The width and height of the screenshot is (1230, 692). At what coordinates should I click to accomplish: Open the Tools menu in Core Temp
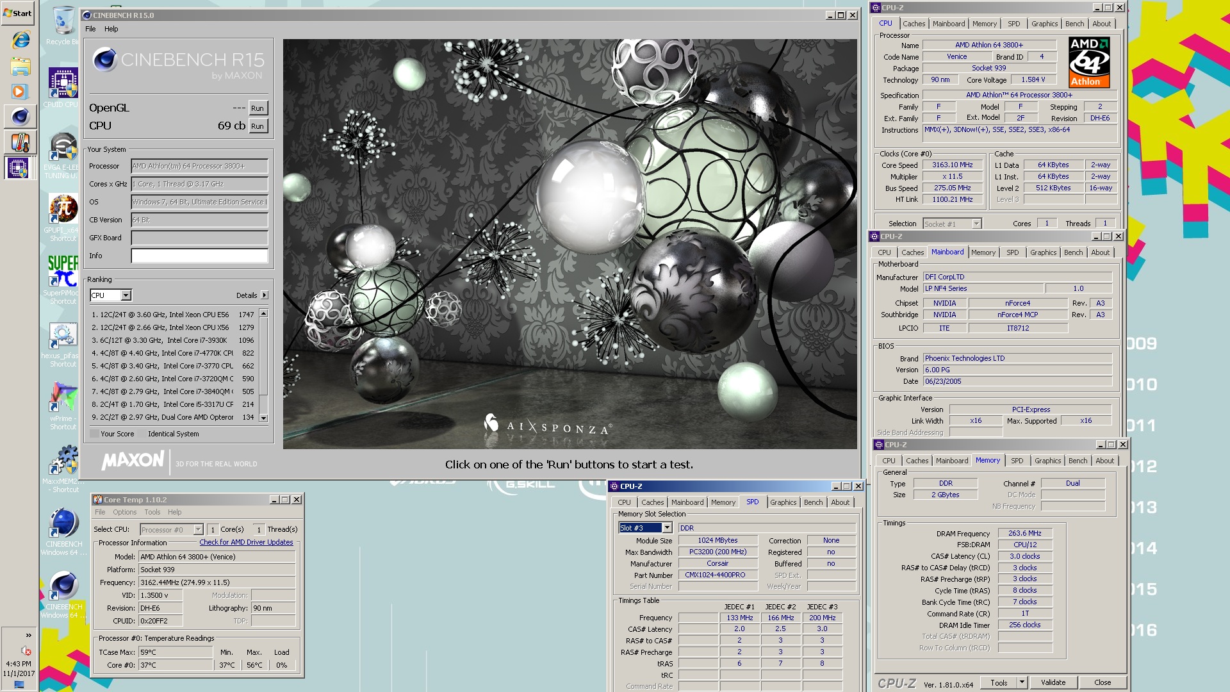click(152, 512)
